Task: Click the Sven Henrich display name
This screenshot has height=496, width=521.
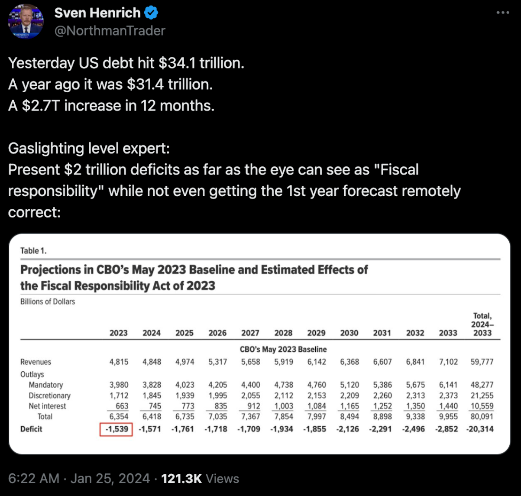Action: point(97,13)
